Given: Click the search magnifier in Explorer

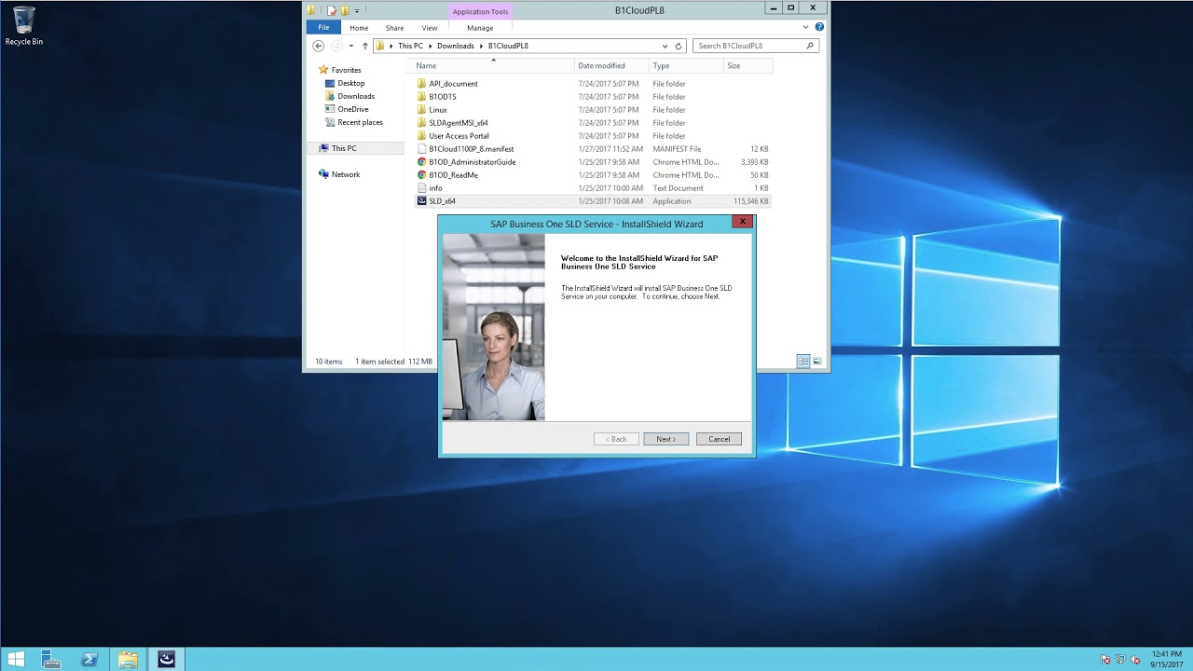Looking at the screenshot, I should pyautogui.click(x=810, y=46).
